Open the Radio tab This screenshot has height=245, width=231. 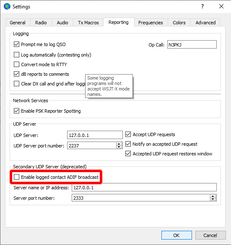(41, 23)
